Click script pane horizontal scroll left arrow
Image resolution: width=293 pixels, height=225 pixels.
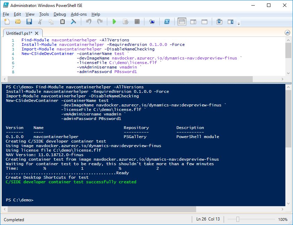(5, 79)
